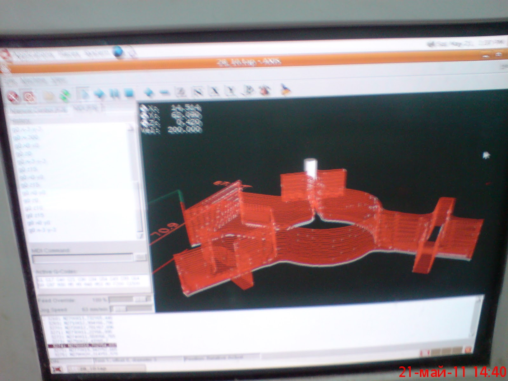Adjust the Jog Speed slider
This screenshot has height=381, width=508.
click(131, 308)
